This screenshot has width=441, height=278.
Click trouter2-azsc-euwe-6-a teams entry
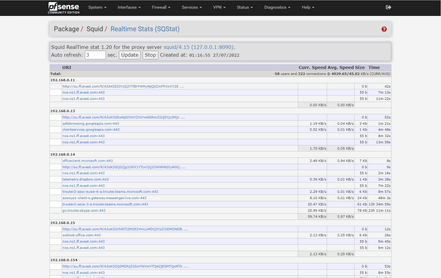110,192
